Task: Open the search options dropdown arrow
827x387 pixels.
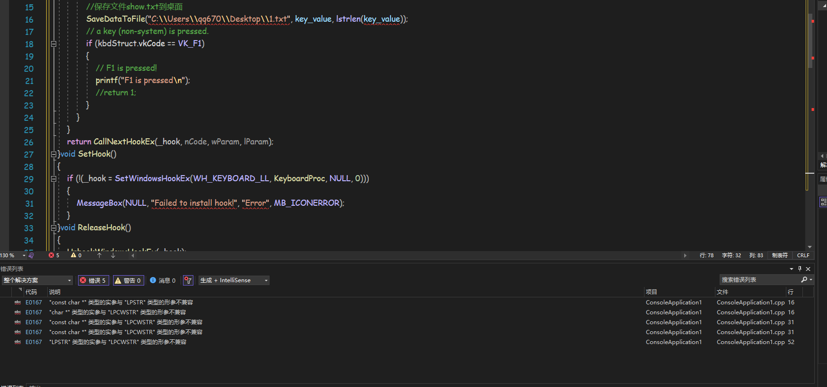Action: [811, 280]
